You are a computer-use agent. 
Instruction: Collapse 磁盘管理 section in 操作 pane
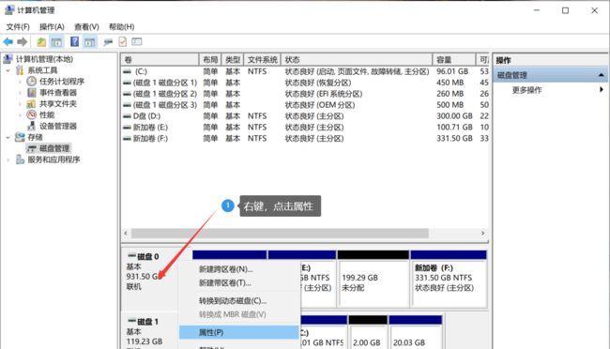(x=601, y=75)
